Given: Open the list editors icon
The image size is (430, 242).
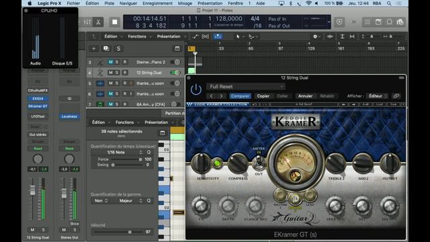Looking at the screenshot, I should [368, 22].
